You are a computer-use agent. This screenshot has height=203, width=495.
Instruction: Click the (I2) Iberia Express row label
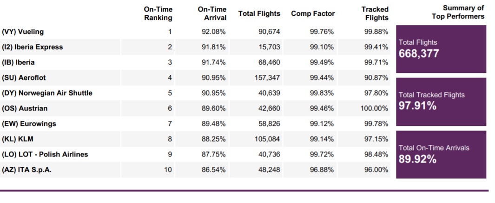coord(33,47)
